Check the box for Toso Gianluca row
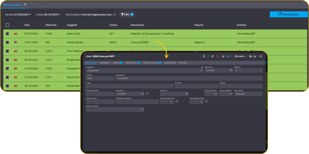The width and height of the screenshot is (309, 154). 7,51
